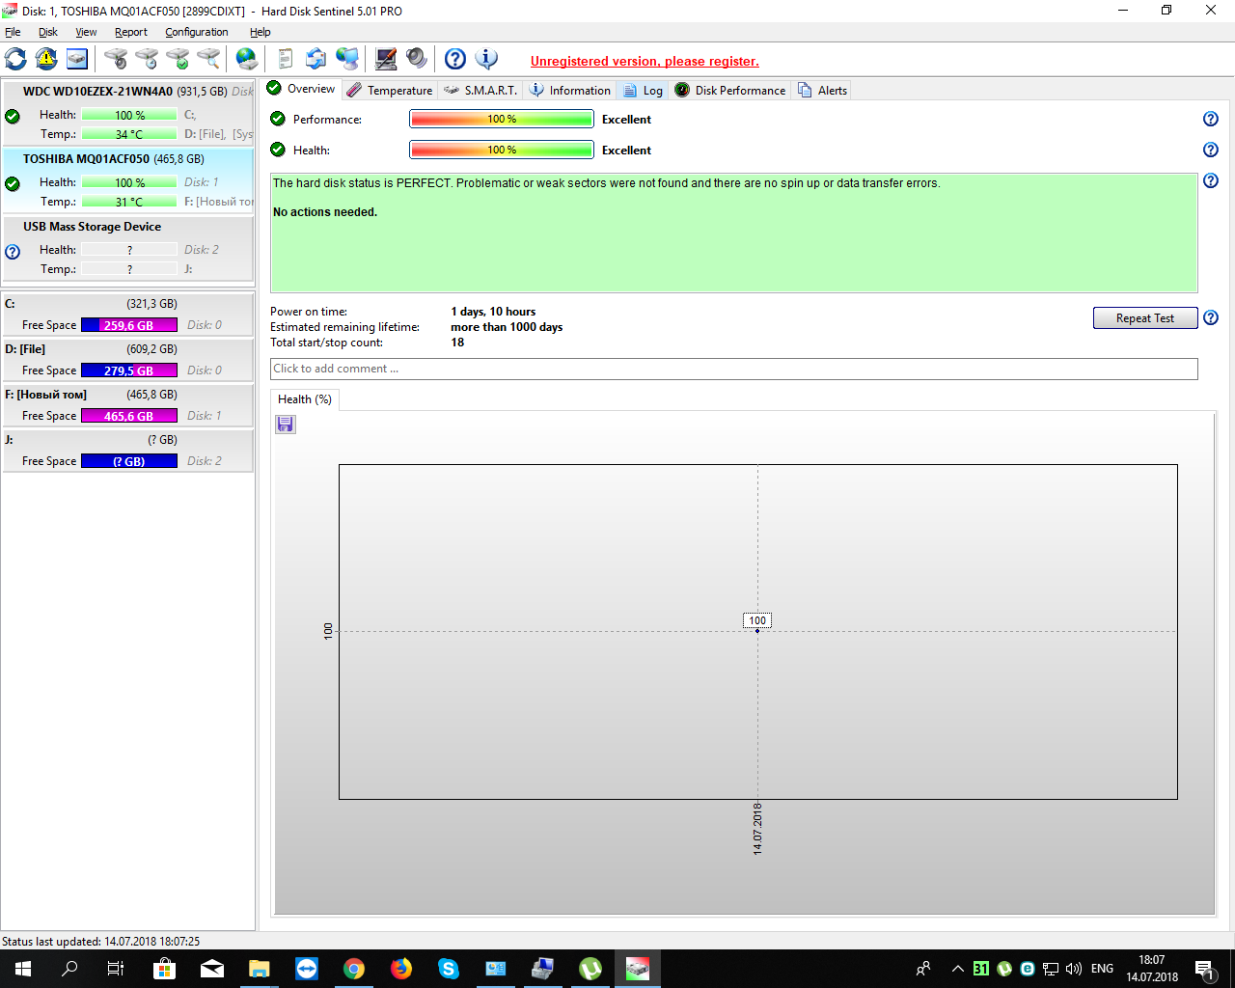Open uTorrent from the taskbar
This screenshot has height=988, width=1235.
tap(590, 969)
